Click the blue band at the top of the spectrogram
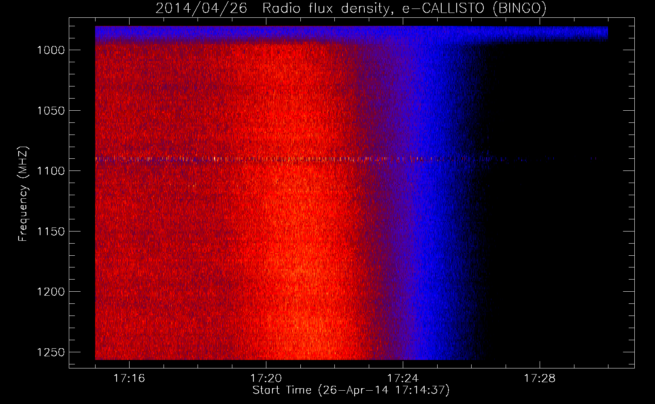This screenshot has width=655, height=404. pyautogui.click(x=351, y=34)
